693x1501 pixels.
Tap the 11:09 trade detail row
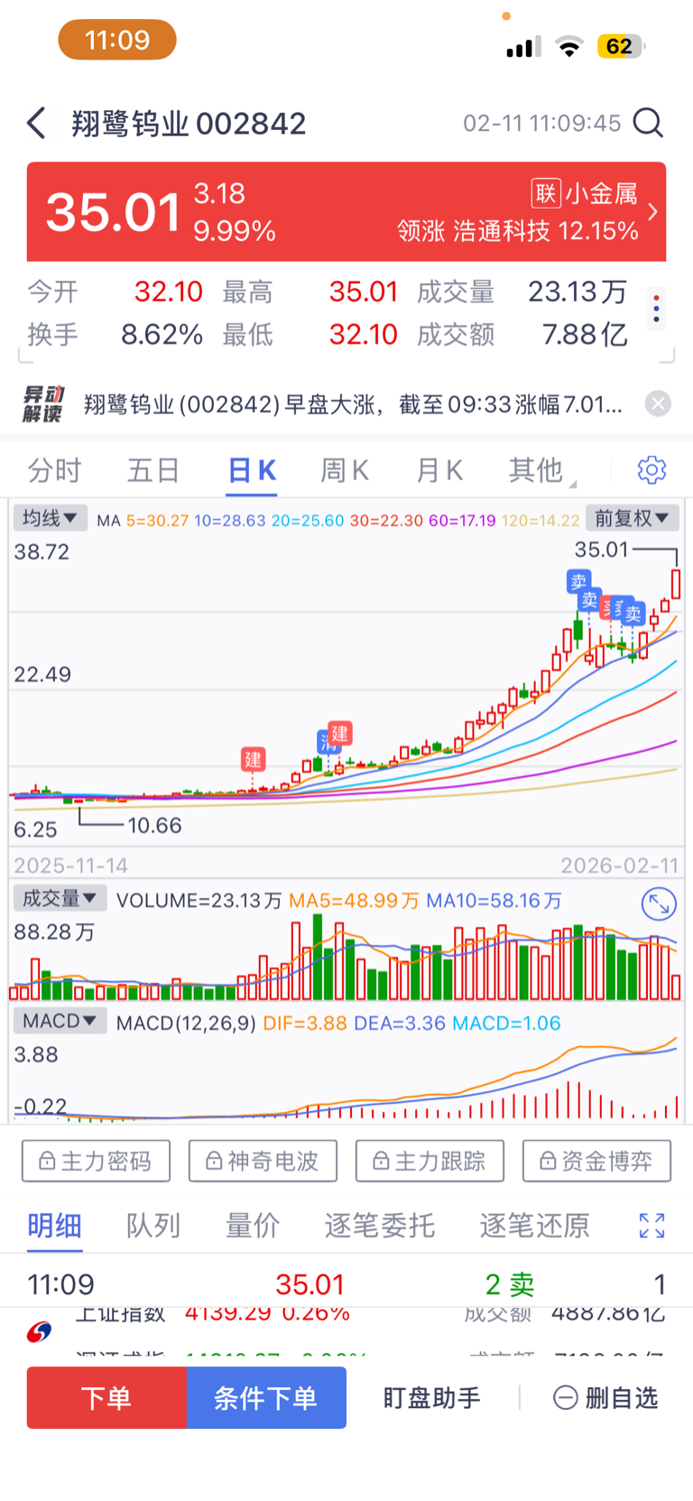(x=346, y=1283)
